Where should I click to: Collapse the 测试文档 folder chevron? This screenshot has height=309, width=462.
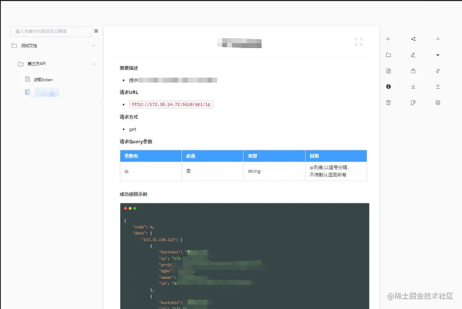[94, 46]
